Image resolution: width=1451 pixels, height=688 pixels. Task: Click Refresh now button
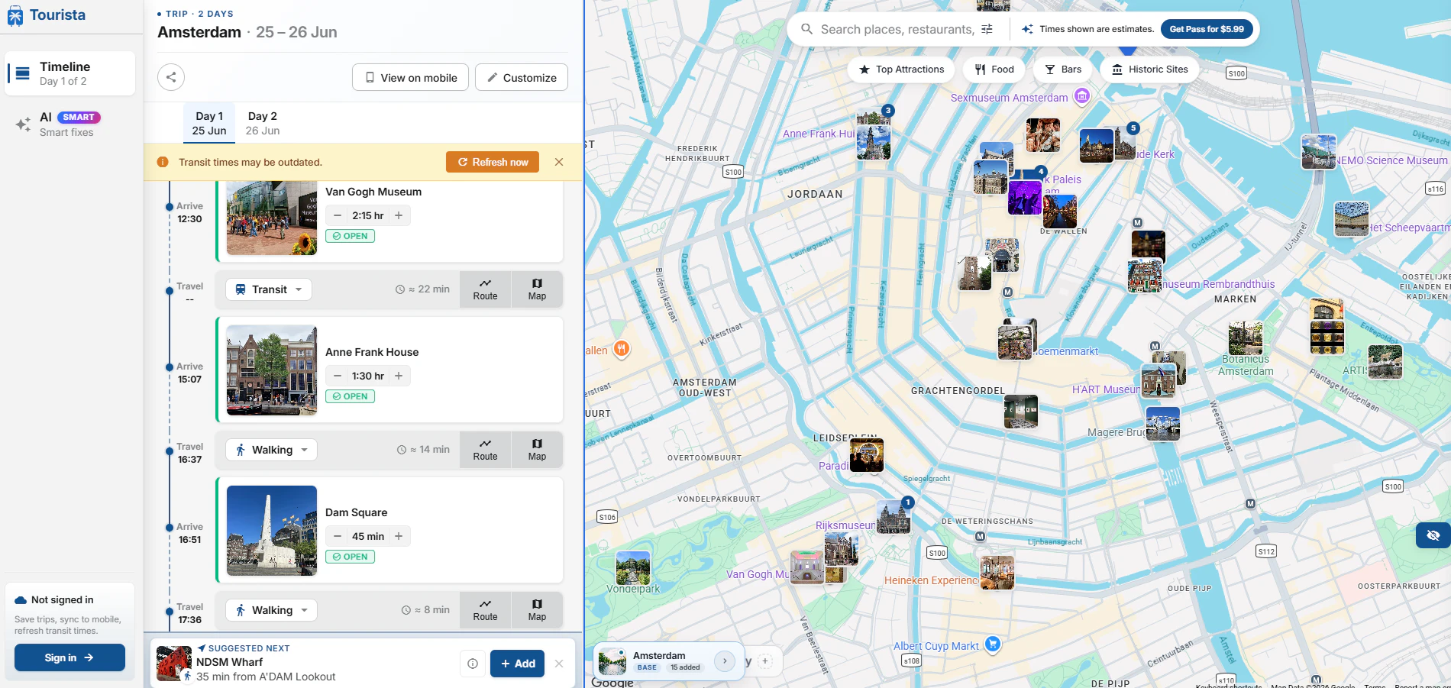pyautogui.click(x=493, y=162)
